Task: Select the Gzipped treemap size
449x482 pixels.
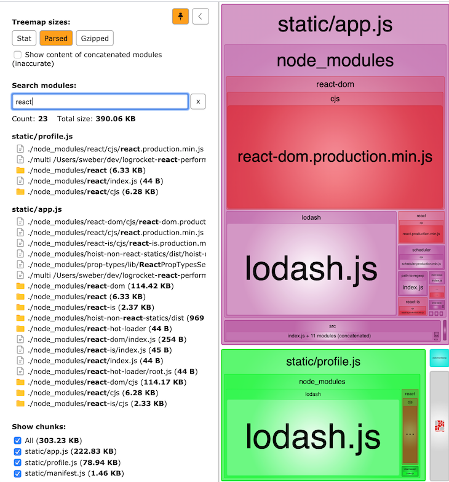Action: pos(95,38)
